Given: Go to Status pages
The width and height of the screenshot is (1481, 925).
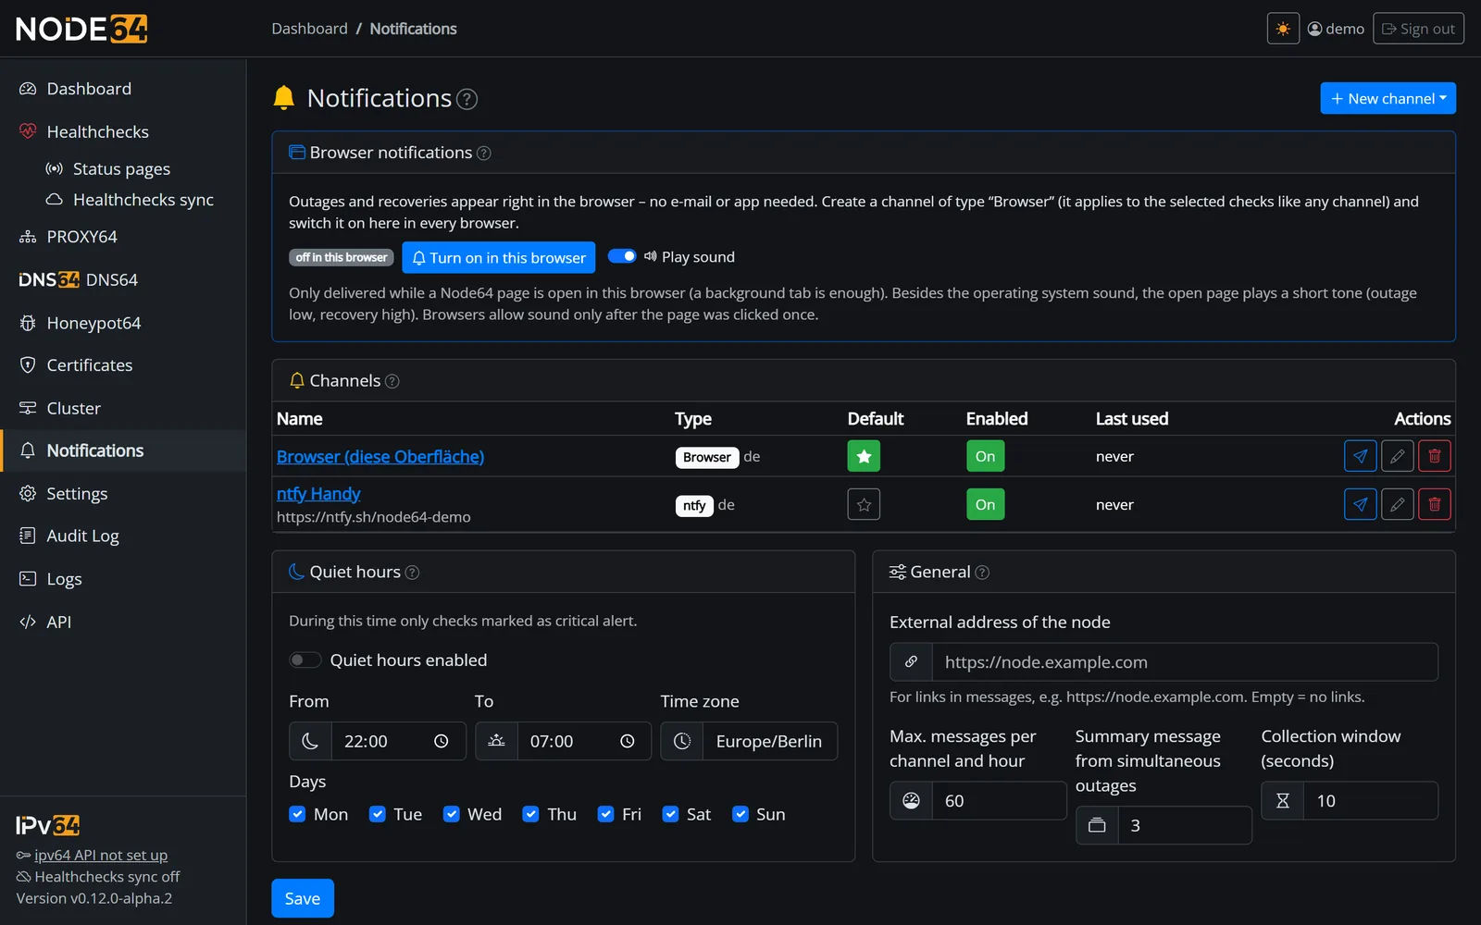Looking at the screenshot, I should (123, 168).
